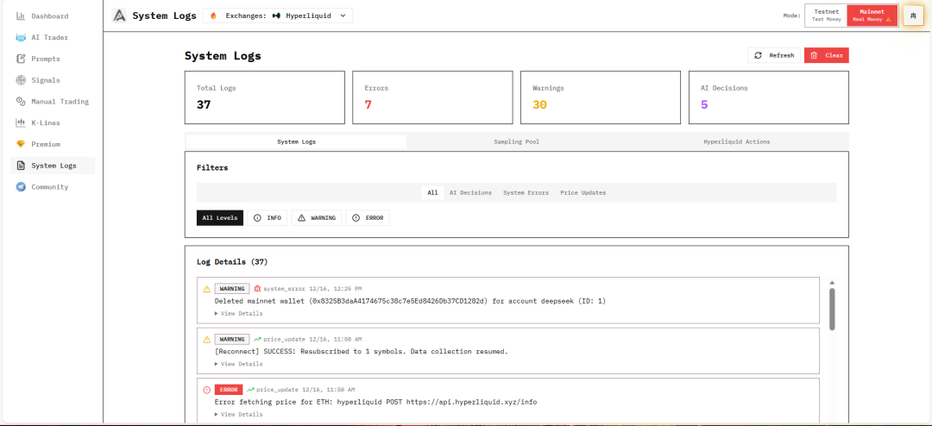This screenshot has height=426, width=932.
Task: Expand View Details for ETH price error log
Action: [238, 414]
